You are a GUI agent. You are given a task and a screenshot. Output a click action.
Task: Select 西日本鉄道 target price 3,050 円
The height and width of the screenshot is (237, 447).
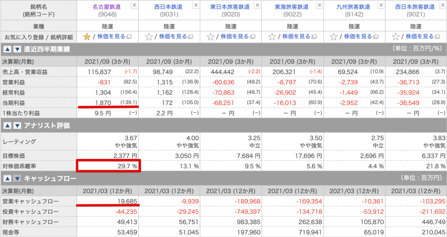pyautogui.click(x=186, y=156)
